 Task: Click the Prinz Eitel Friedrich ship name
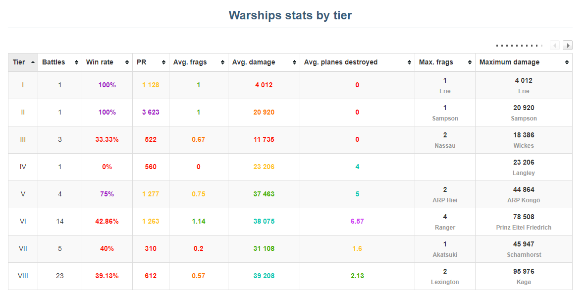(523, 228)
